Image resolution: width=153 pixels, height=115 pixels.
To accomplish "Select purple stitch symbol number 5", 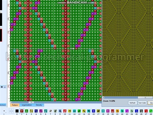I will pos(41,111).
